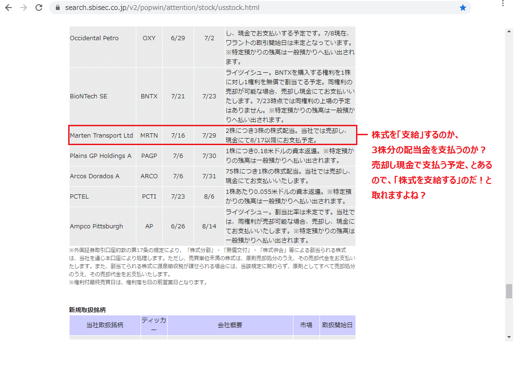The height and width of the screenshot is (365, 515).
Task: Click the scrollbar down arrow
Action: point(509,337)
